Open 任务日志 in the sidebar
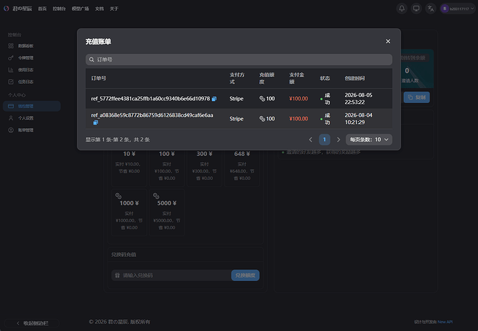The width and height of the screenshot is (478, 331). coord(32,82)
